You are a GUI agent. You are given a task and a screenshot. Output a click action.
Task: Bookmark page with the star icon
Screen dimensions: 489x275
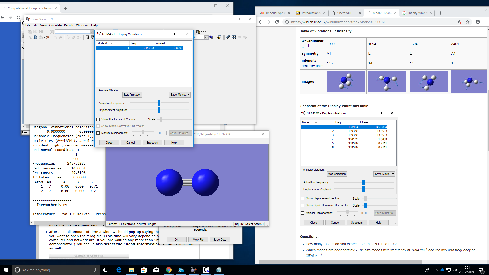(468, 22)
